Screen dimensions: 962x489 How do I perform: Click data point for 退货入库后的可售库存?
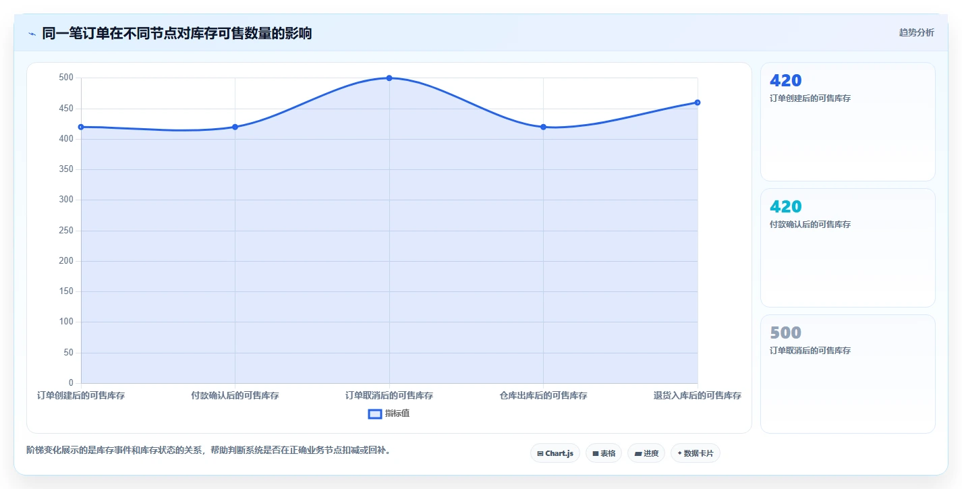tap(698, 103)
